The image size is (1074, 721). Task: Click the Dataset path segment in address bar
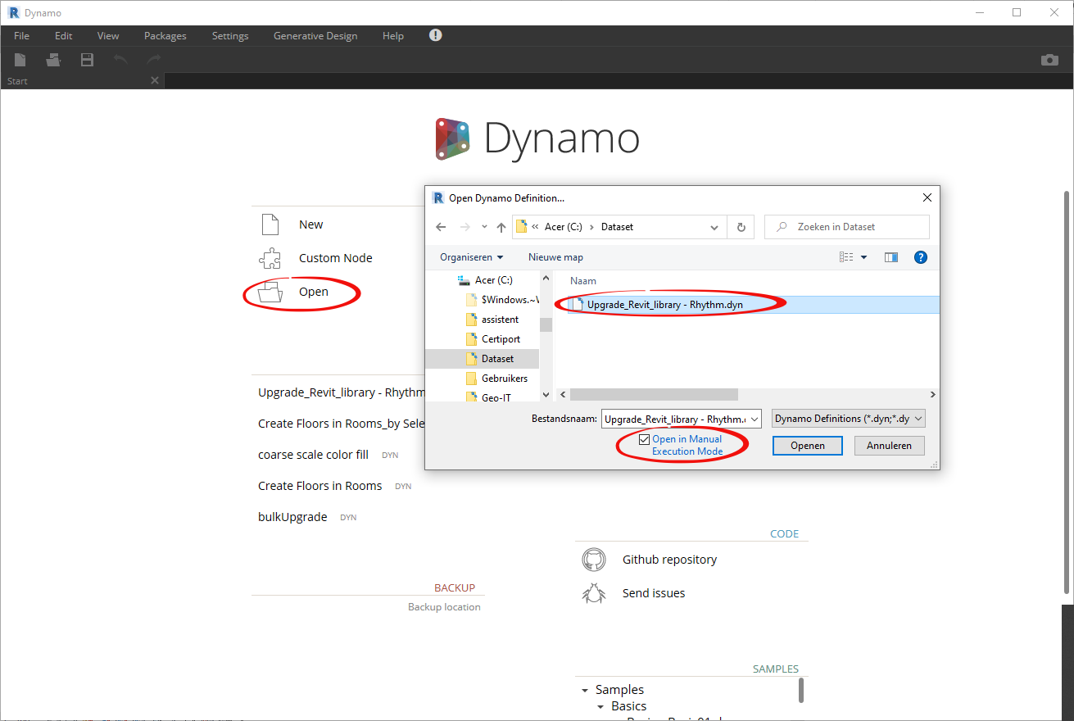(617, 227)
